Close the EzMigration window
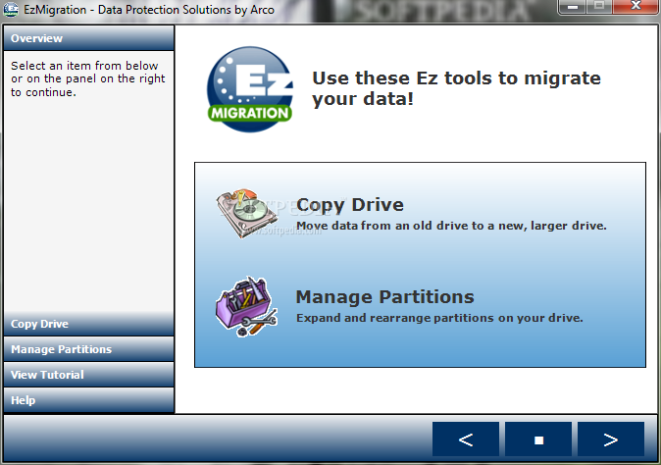Screen dimensions: 661x465 point(636,6)
